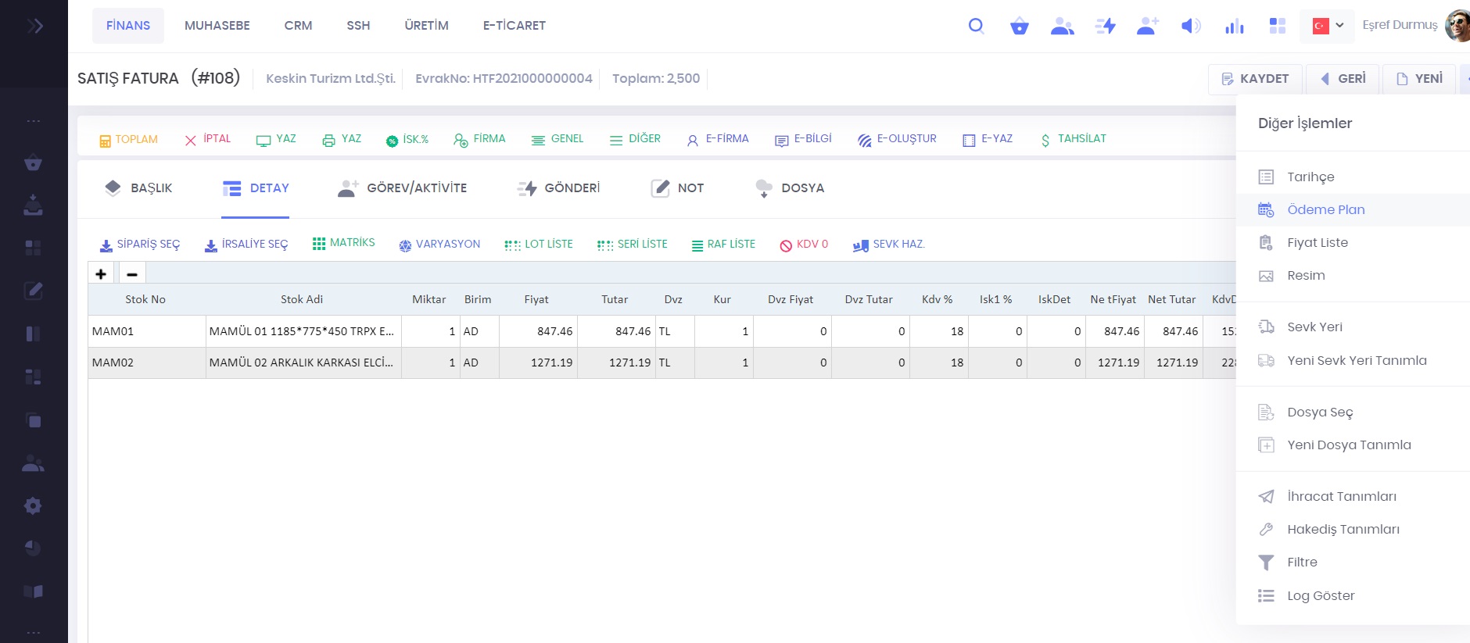Click the search magnifier icon in header

coord(976,26)
